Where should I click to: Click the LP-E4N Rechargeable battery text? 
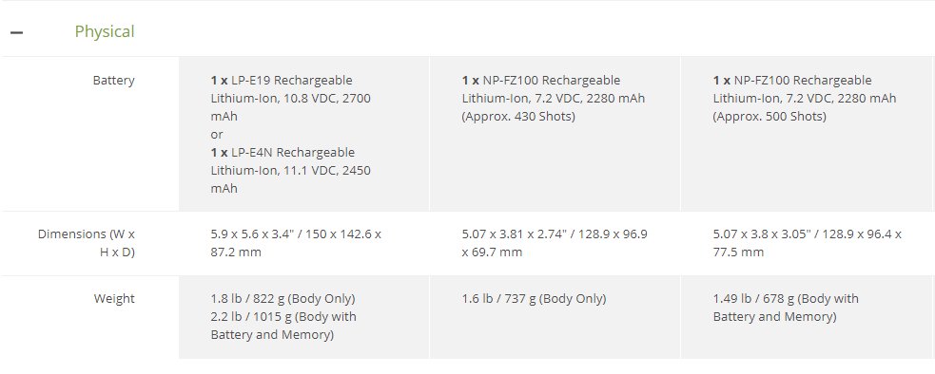282,153
